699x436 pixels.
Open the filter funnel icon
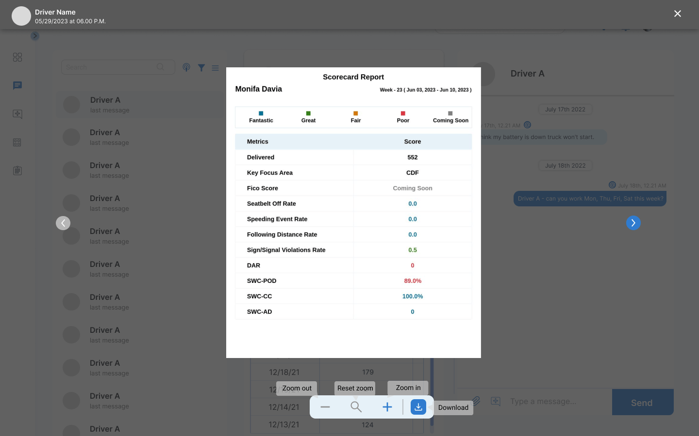(201, 68)
